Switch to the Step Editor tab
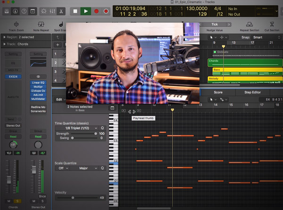Viewport: 283px width, 210px height. pyautogui.click(x=252, y=92)
